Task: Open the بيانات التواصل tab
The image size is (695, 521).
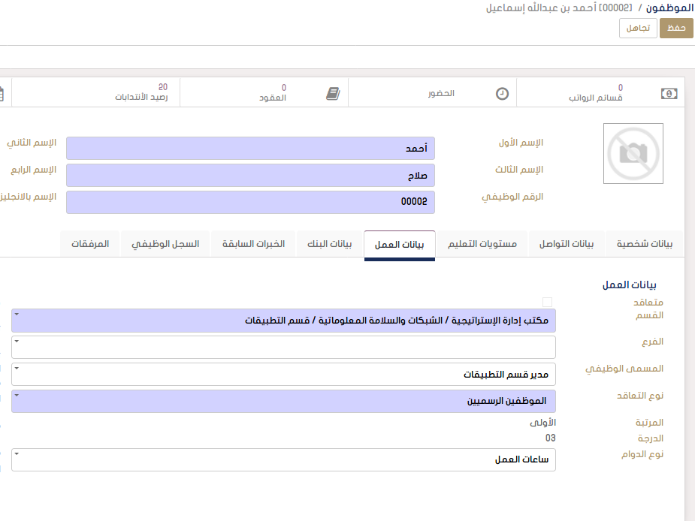Action: point(566,245)
